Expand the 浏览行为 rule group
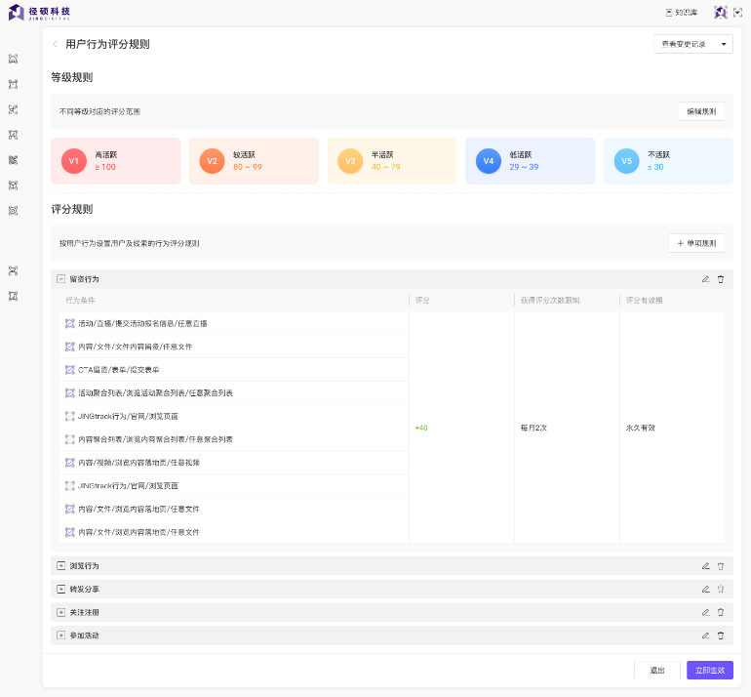Screen dimensions: 751x697 60,565
